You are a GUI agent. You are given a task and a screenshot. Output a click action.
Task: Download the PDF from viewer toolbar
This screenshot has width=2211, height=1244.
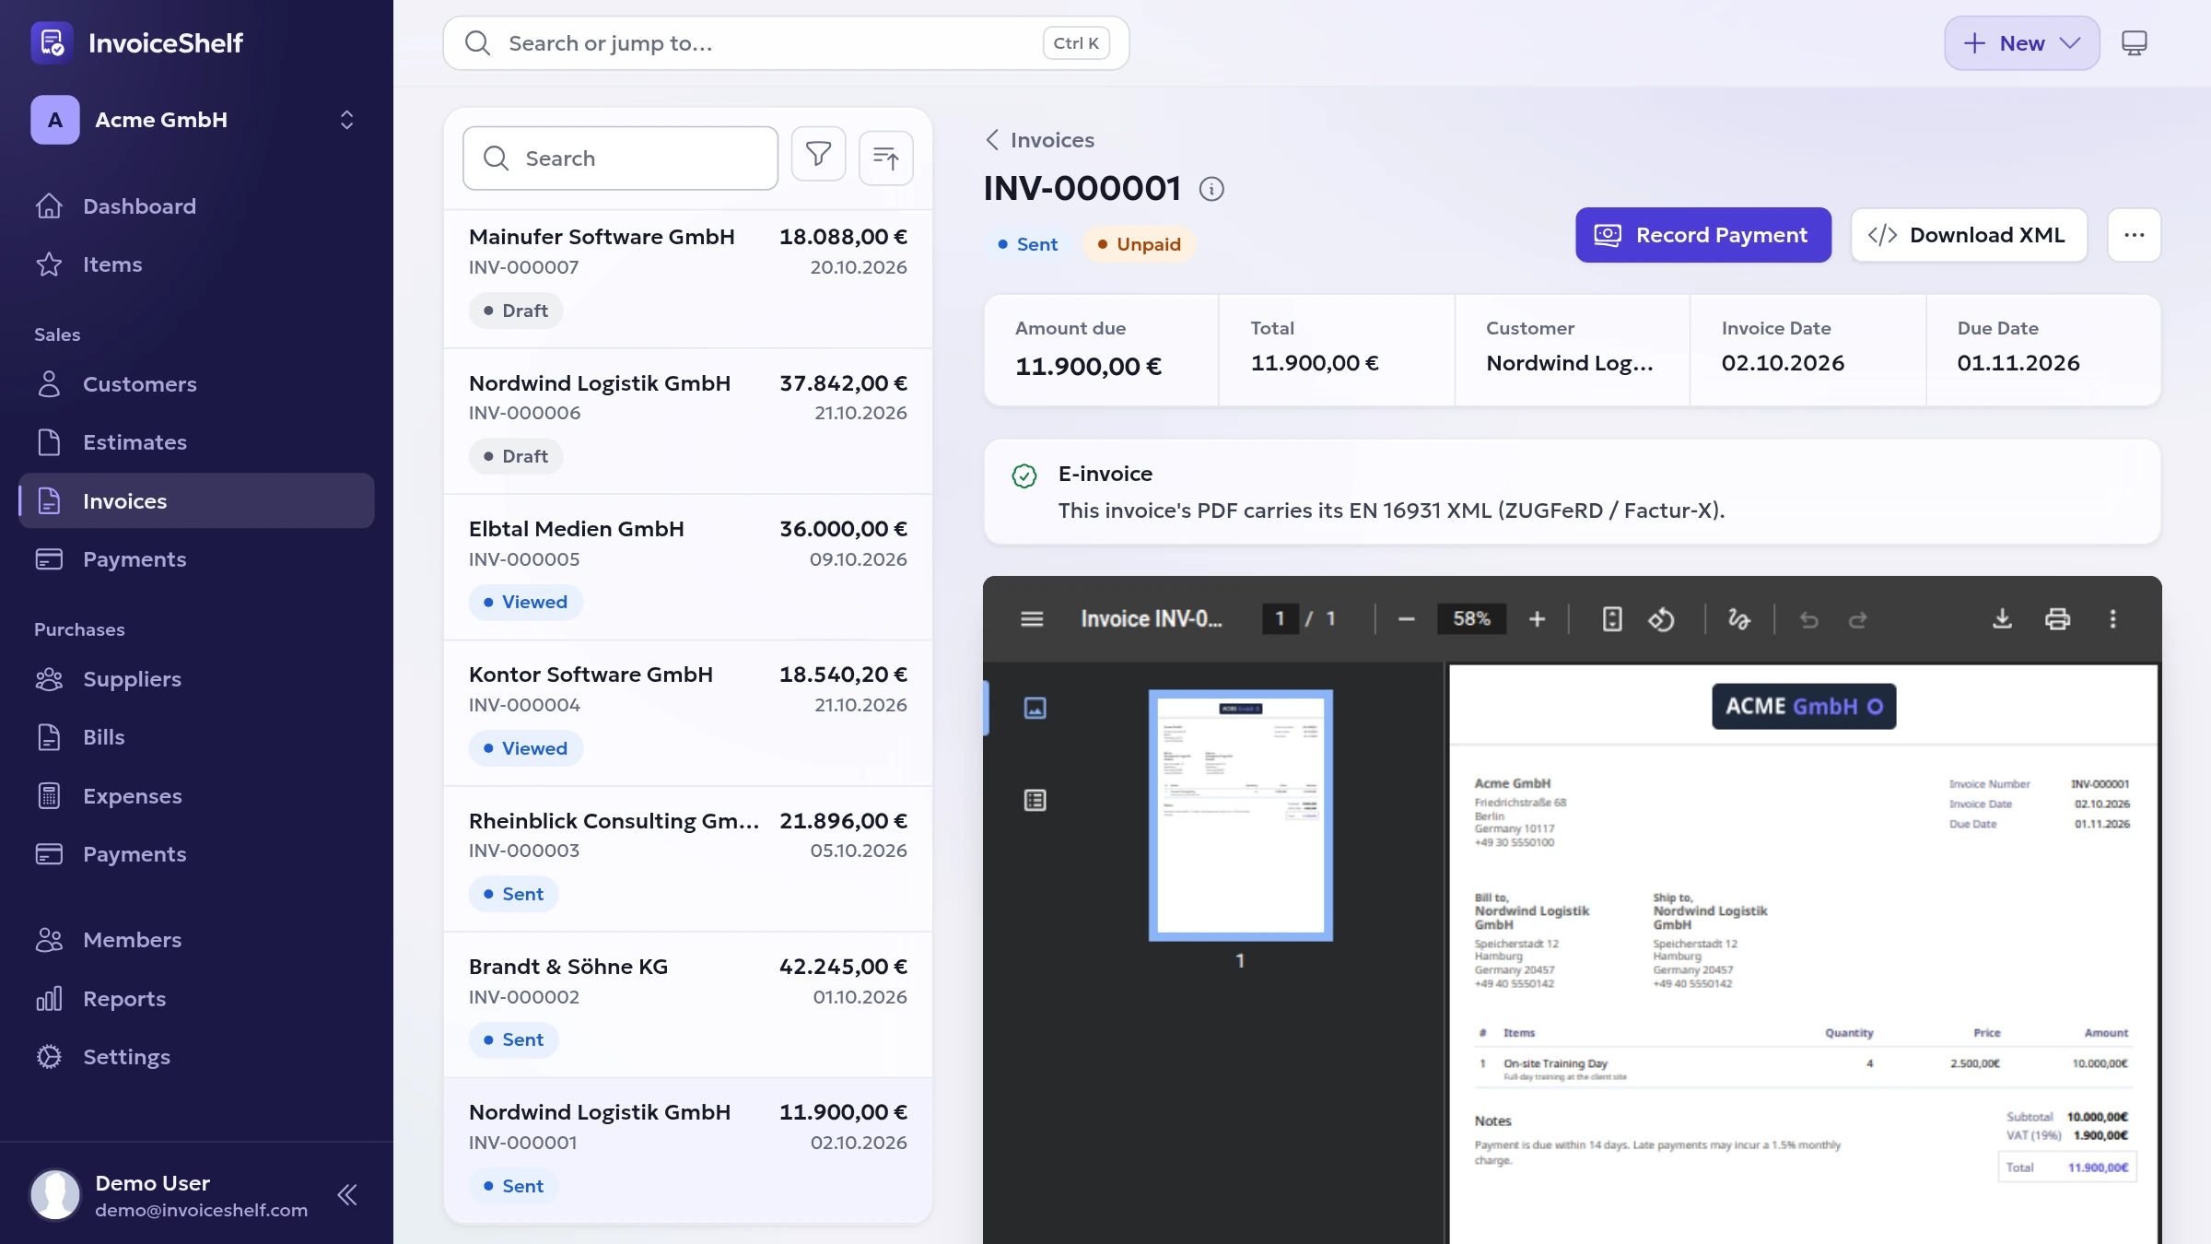pyautogui.click(x=2002, y=619)
